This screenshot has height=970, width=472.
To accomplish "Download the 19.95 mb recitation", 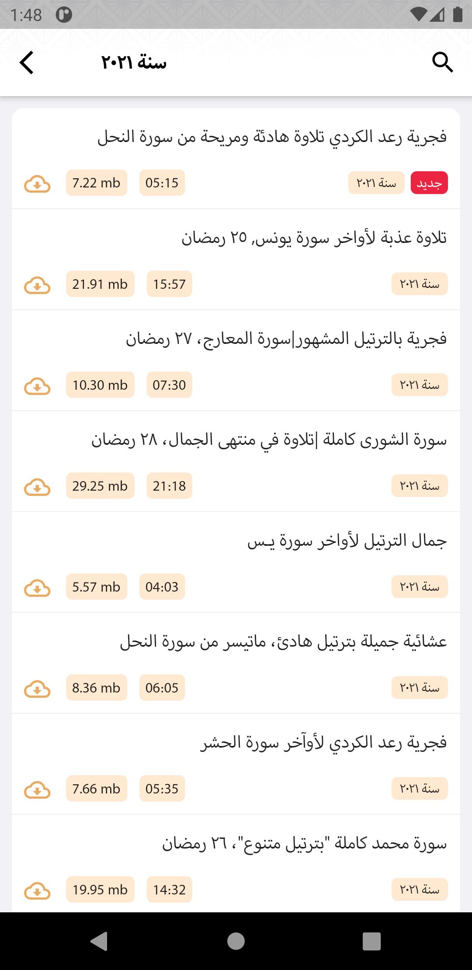I will [37, 890].
